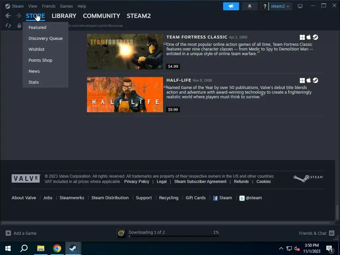Click the Steam logo in footer
The width and height of the screenshot is (340, 255).
click(x=308, y=178)
